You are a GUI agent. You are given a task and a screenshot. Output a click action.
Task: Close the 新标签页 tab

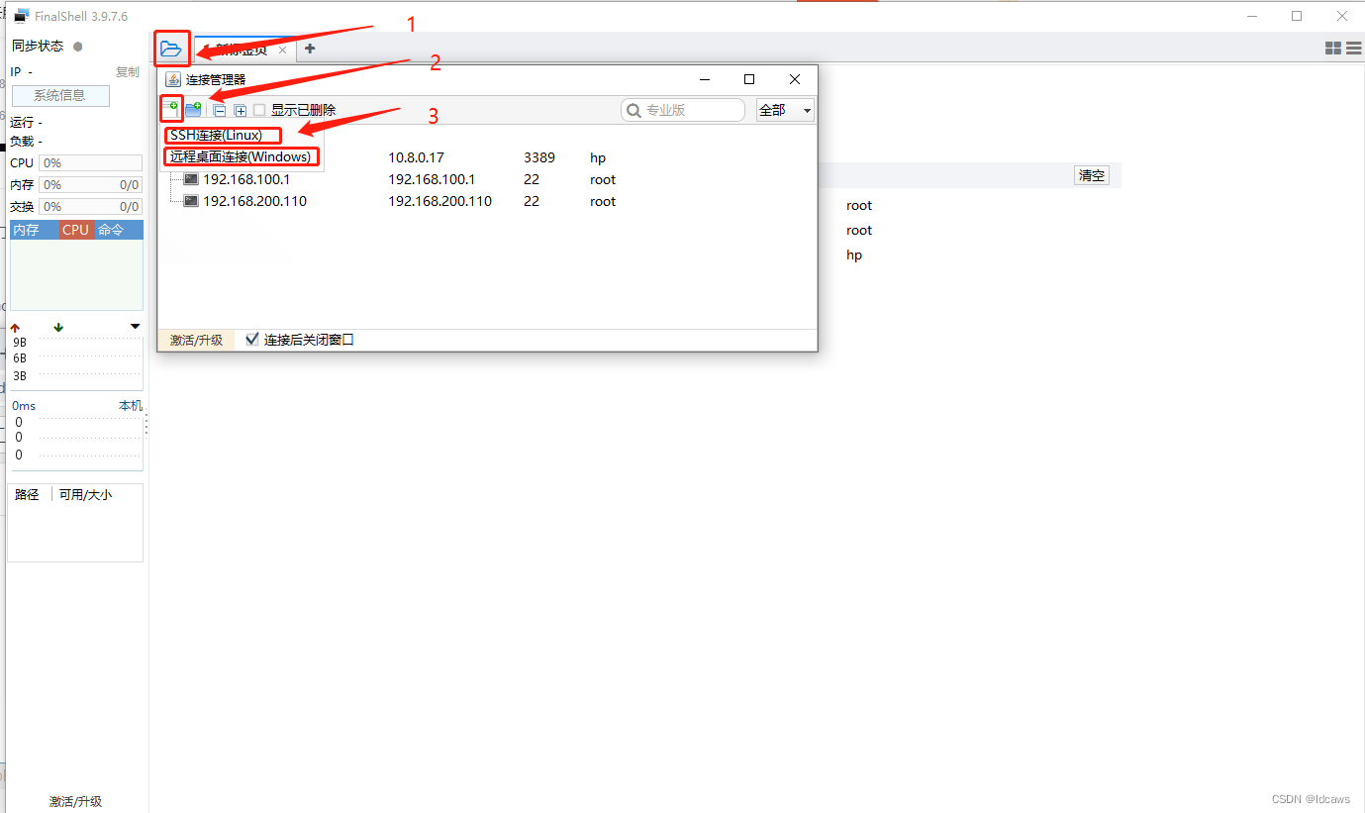click(282, 50)
